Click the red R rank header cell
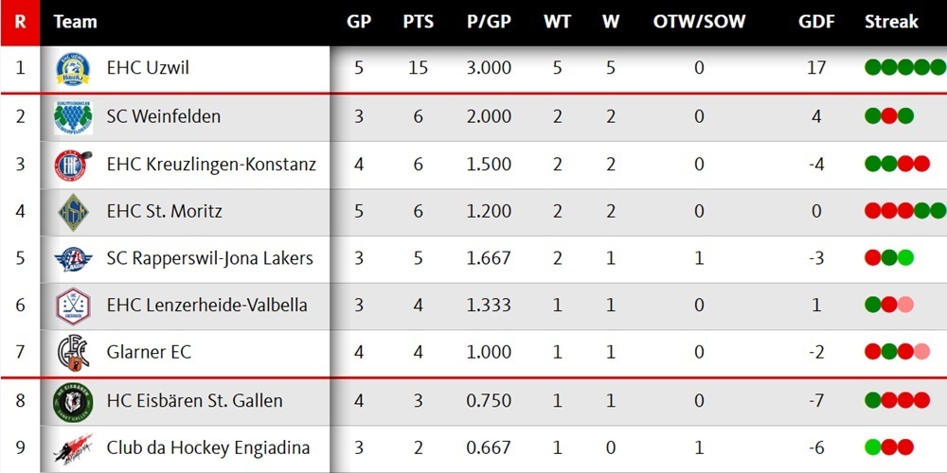 (20, 22)
